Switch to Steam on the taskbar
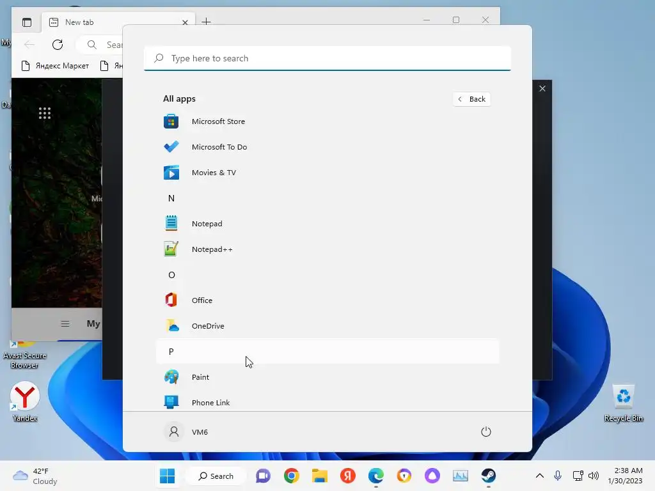Viewport: 655px width, 491px height. pyautogui.click(x=488, y=476)
